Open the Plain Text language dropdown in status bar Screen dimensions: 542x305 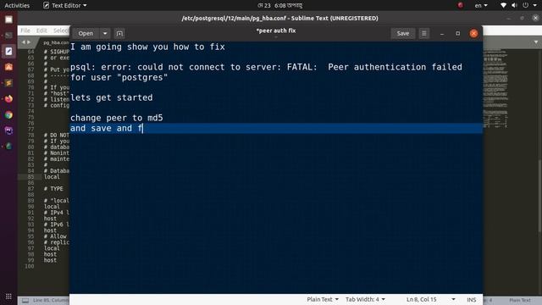coord(323,299)
